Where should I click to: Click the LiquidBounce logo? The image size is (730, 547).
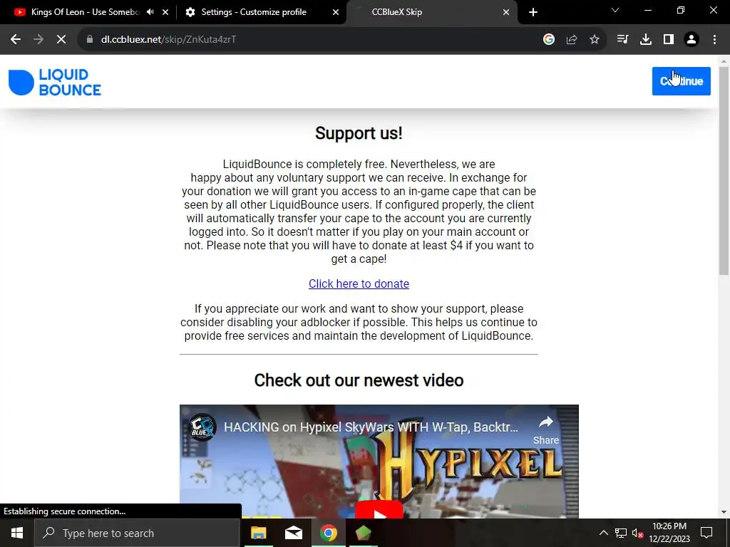(54, 83)
